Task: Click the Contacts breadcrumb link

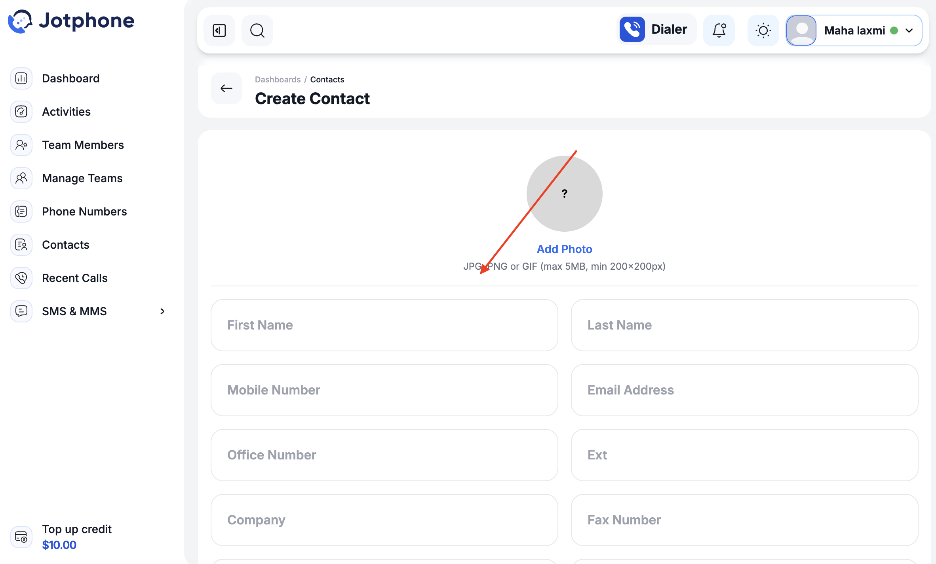Action: [x=327, y=80]
